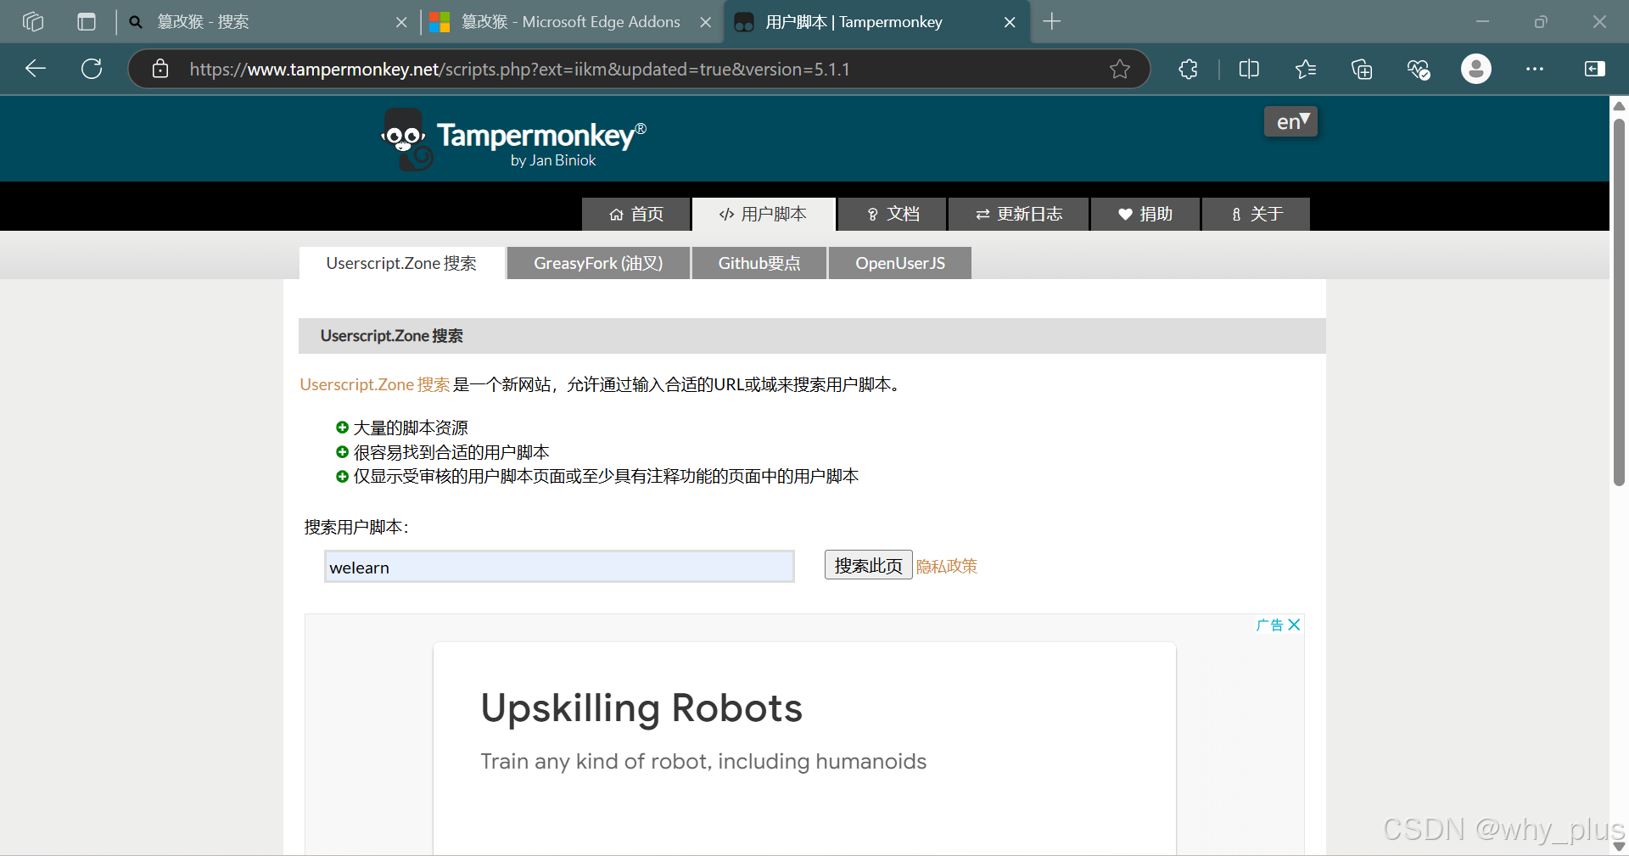Image resolution: width=1629 pixels, height=856 pixels.
Task: Add page to favorites star icon
Action: click(1120, 69)
